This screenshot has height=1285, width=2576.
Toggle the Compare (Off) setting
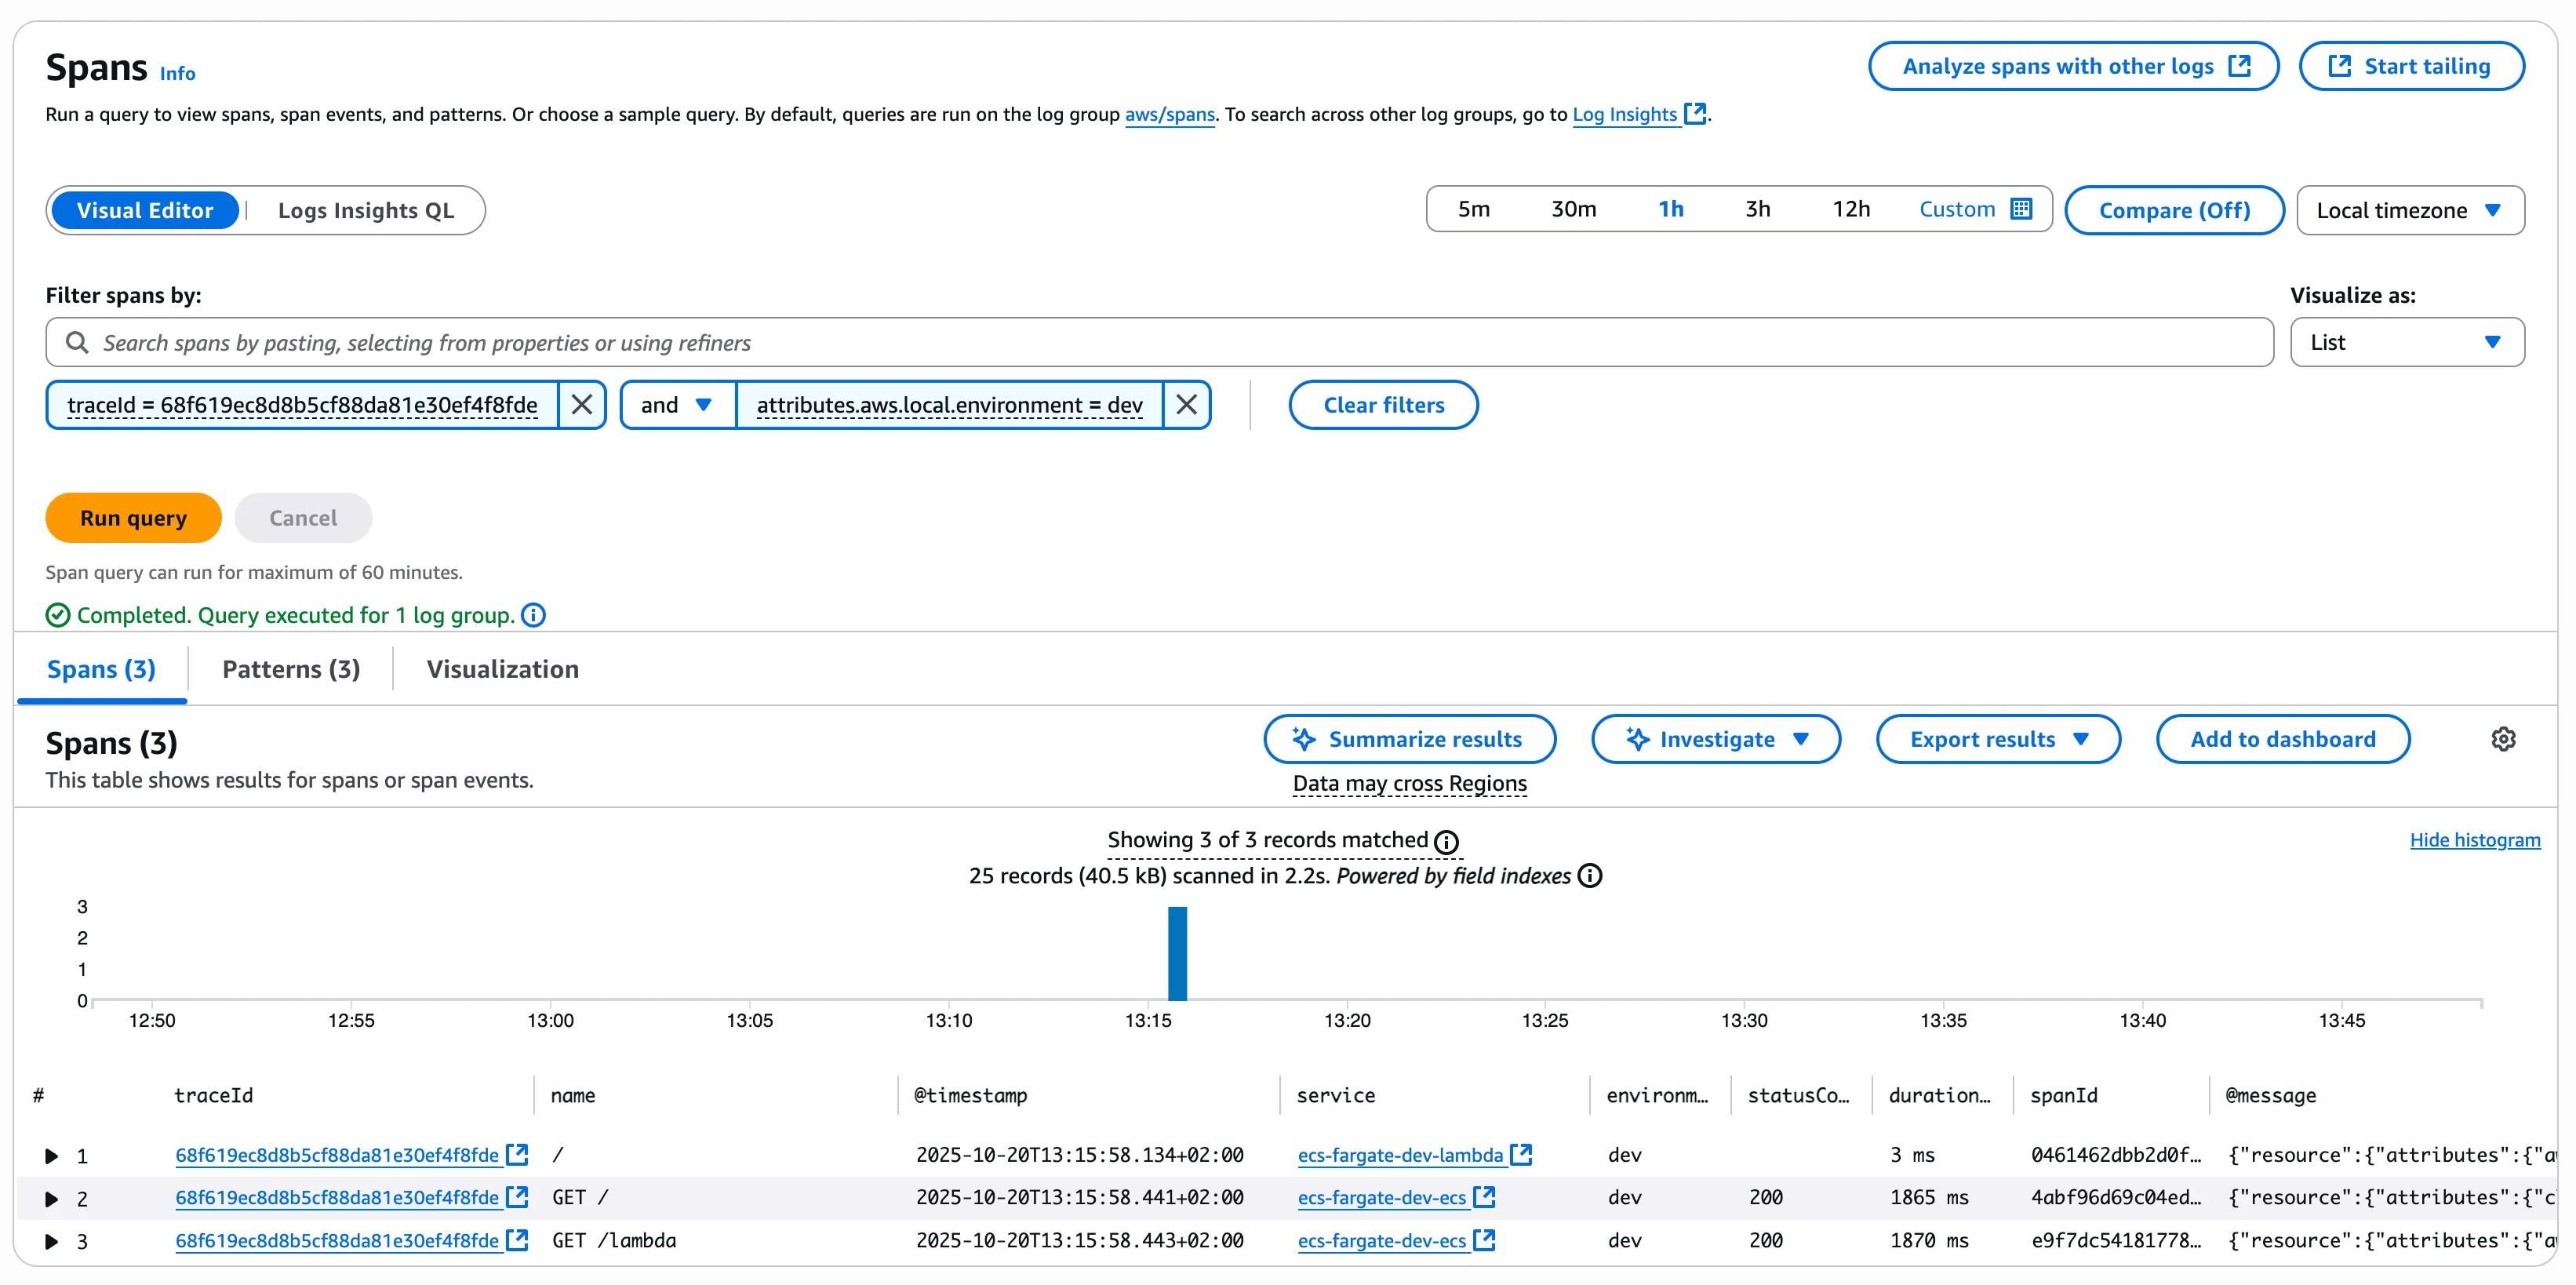pos(2174,210)
